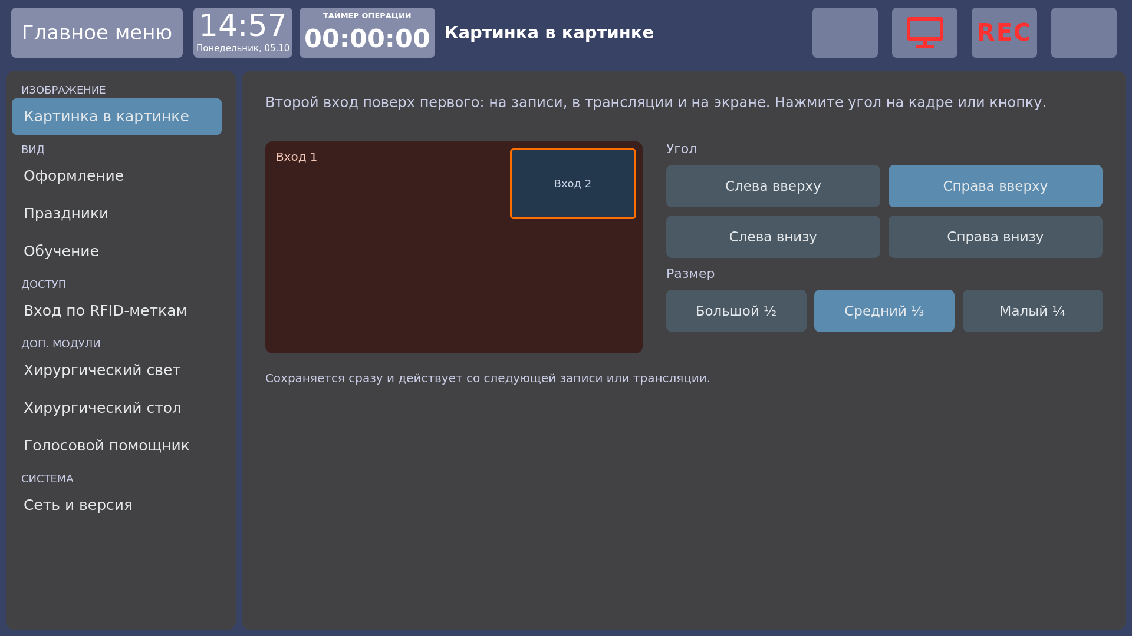Image resolution: width=1132 pixels, height=636 pixels.
Task: Select Картинка в картинке in sidebar
Action: [x=117, y=117]
